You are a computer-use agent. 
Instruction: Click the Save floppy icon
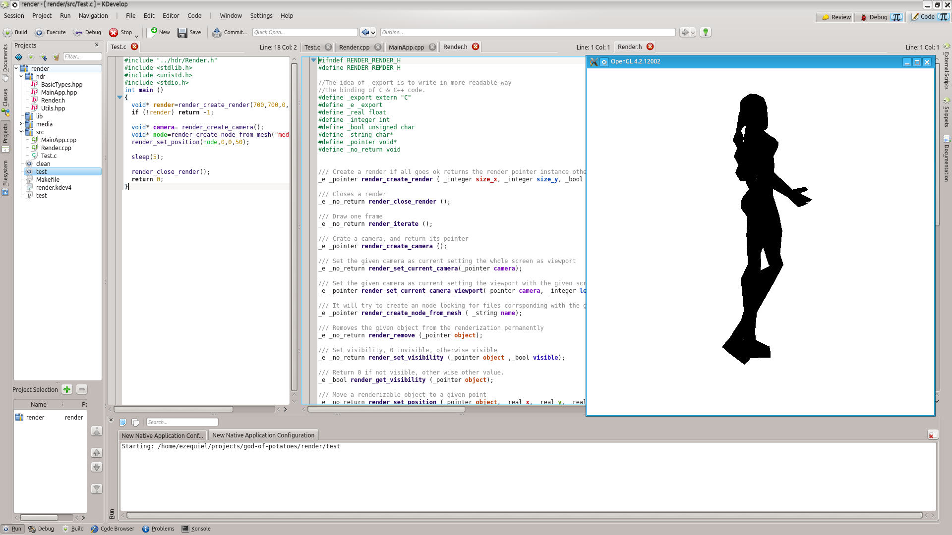[182, 32]
